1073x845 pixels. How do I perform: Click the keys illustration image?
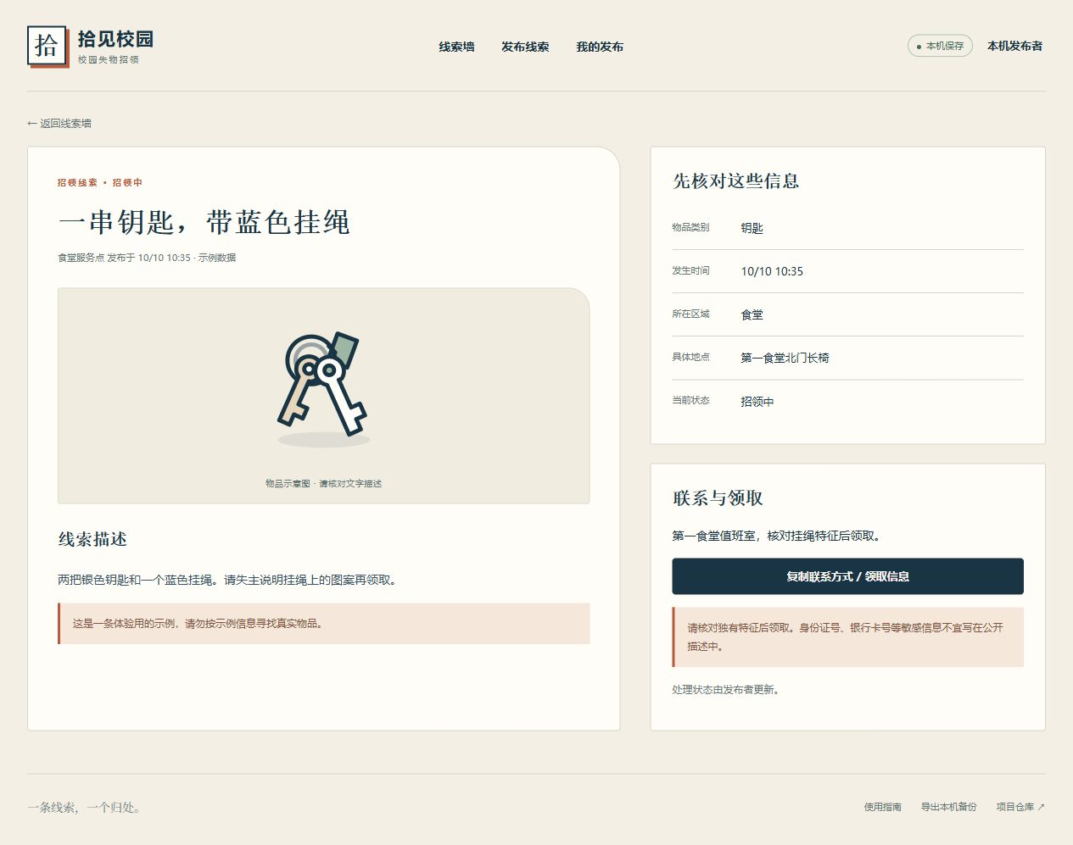point(323,390)
